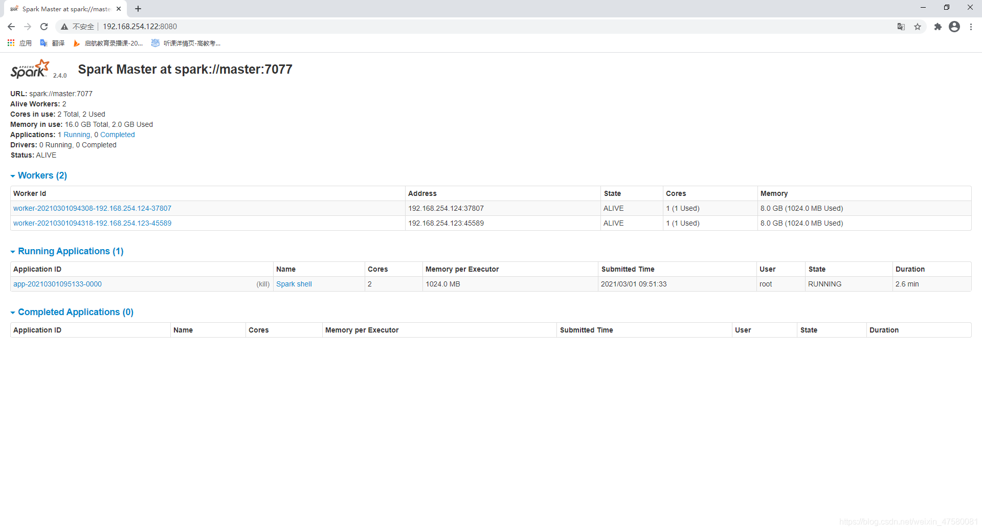Collapse the Completed Applications (0) section

click(x=72, y=312)
